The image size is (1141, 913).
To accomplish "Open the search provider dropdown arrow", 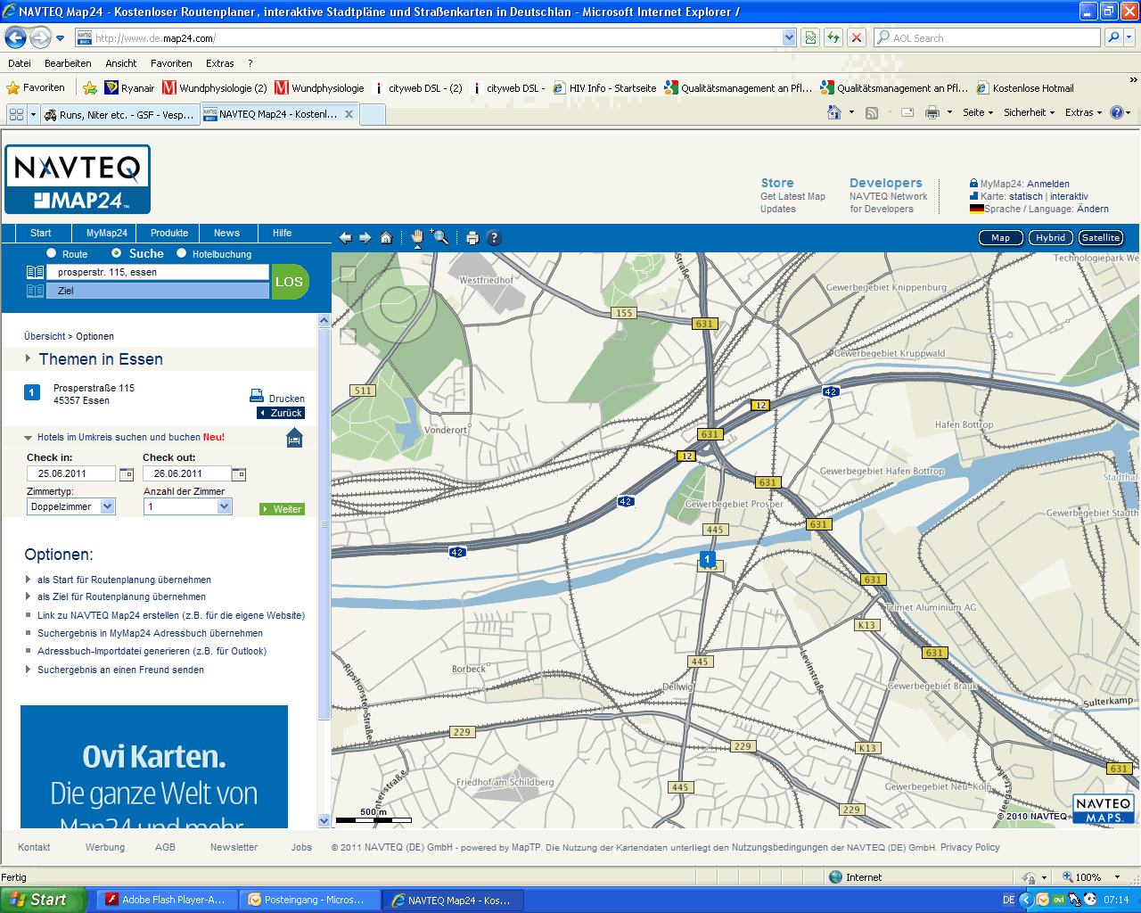I will 1129,37.
